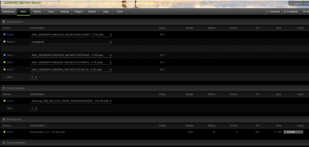This screenshot has width=309, height=147.
Task: Go to the Shares tab
Action: (x=37, y=12)
